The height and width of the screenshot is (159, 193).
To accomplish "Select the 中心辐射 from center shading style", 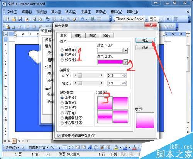I will (x=62, y=123).
